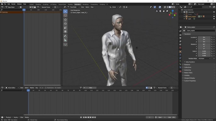Image resolution: width=216 pixels, height=121 pixels.
Task: Toggle the Collection exclude checkbox
Action: point(184,12)
